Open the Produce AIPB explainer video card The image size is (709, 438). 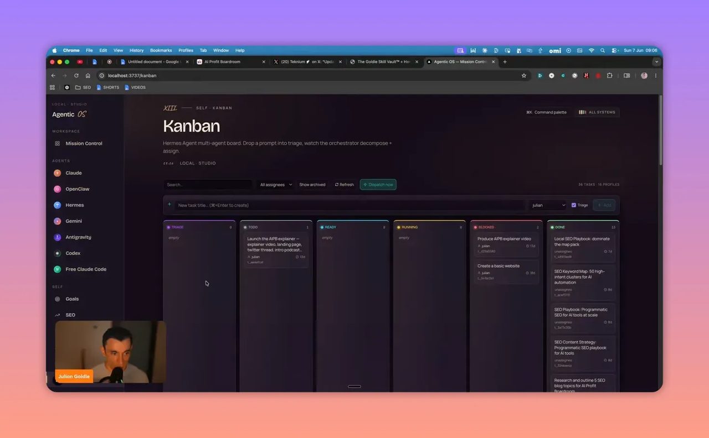pyautogui.click(x=506, y=245)
